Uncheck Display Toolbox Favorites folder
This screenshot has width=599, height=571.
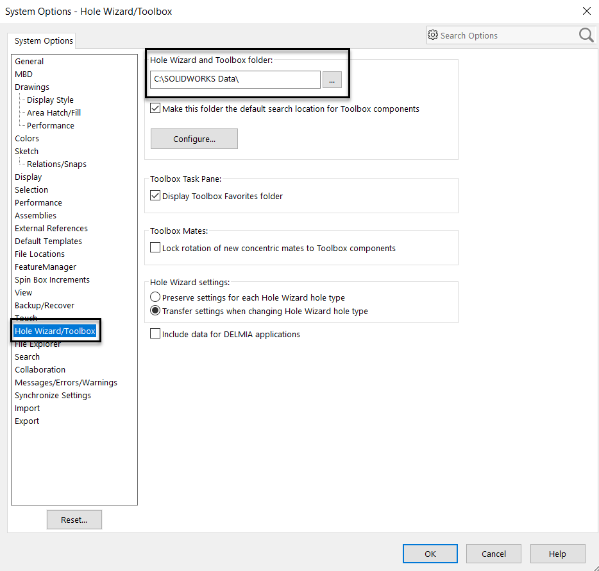pyautogui.click(x=155, y=196)
